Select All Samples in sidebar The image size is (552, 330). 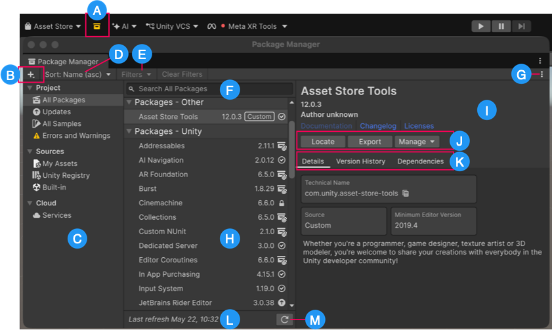click(x=73, y=124)
